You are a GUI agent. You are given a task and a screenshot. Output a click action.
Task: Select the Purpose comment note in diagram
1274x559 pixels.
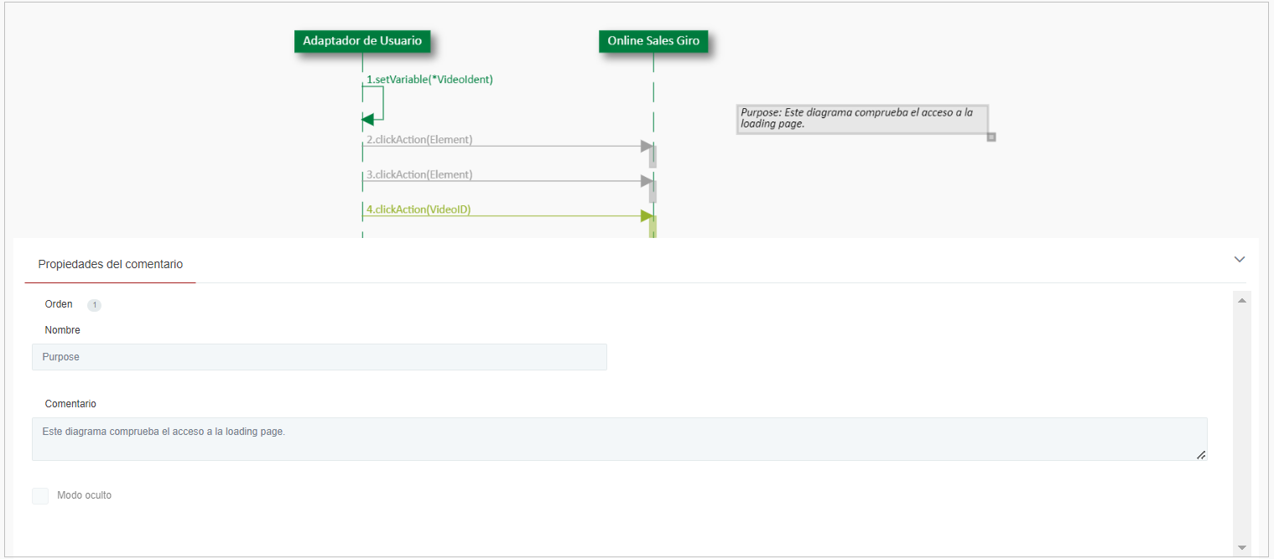click(x=861, y=118)
